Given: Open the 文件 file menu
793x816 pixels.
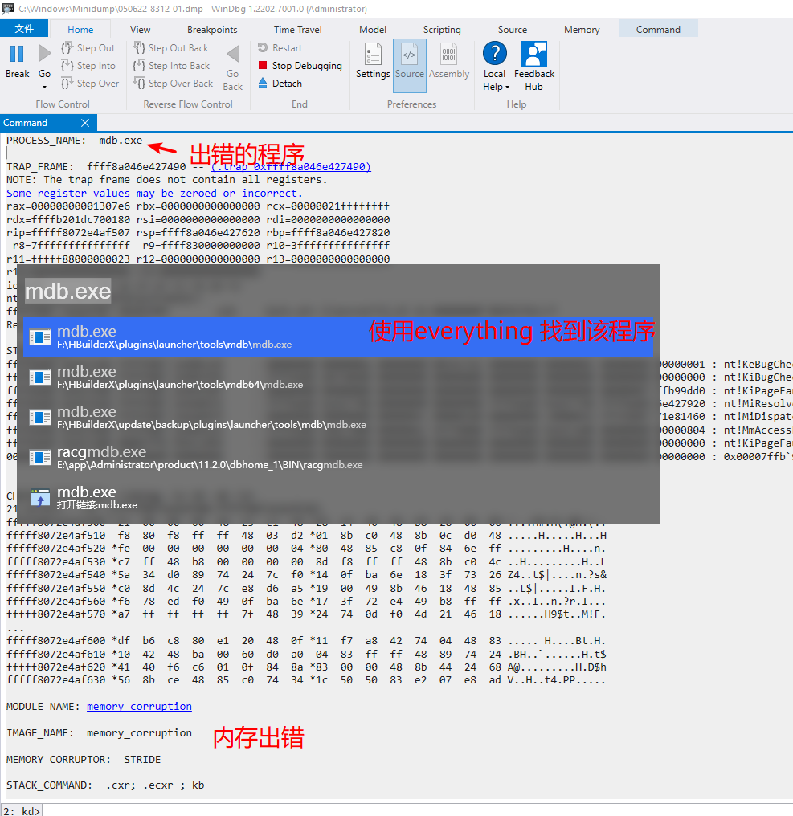Looking at the screenshot, I should point(24,29).
